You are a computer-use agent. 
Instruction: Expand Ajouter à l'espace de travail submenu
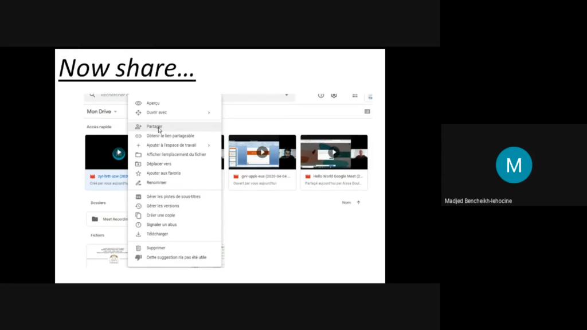coord(209,146)
